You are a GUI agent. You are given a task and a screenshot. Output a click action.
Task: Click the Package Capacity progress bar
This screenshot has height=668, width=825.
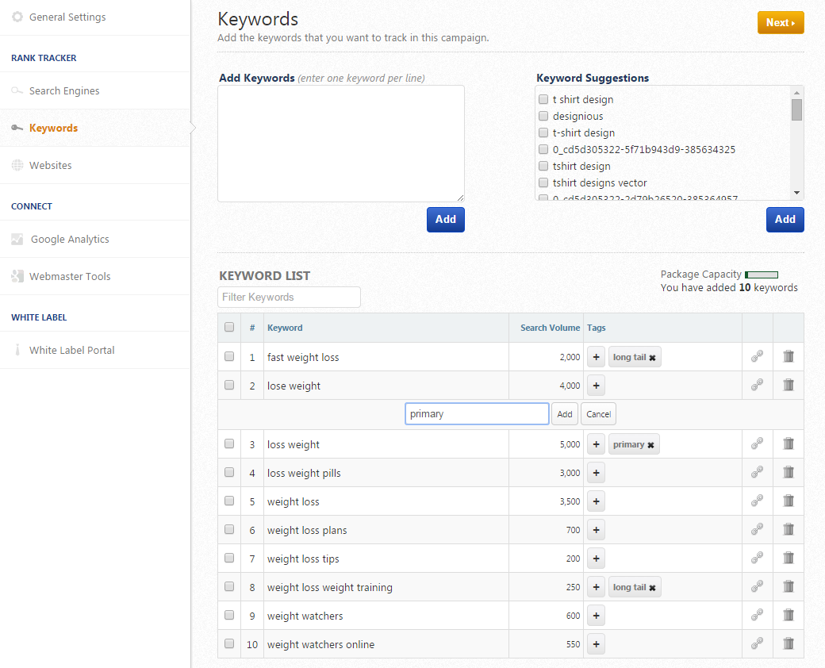tap(762, 274)
